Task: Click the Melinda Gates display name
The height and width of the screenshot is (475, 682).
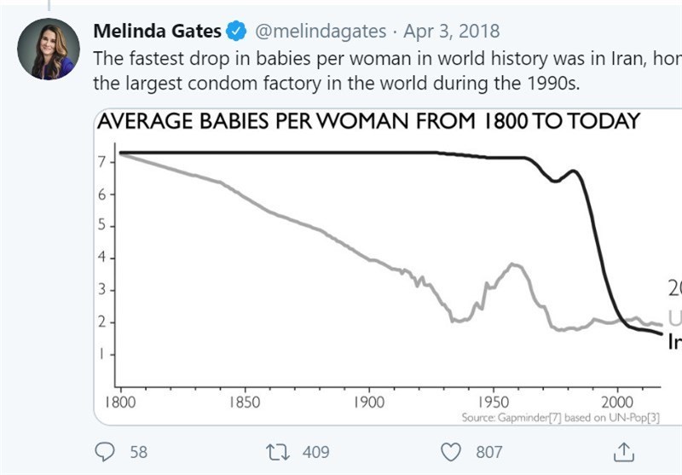Action: [x=157, y=32]
